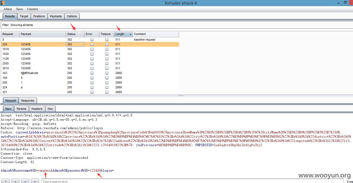Toggle Timeout checkbox for request 194
The image size is (353, 183).
click(107, 78)
